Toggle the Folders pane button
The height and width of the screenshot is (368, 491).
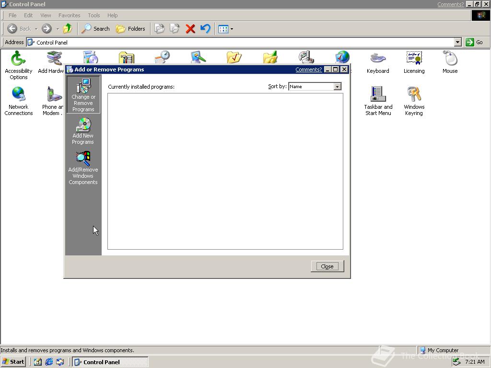pos(130,29)
